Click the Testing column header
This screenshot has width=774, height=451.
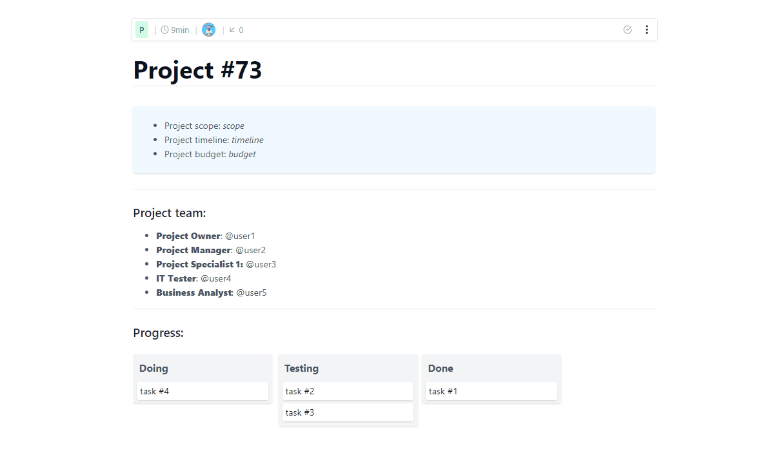tap(301, 369)
